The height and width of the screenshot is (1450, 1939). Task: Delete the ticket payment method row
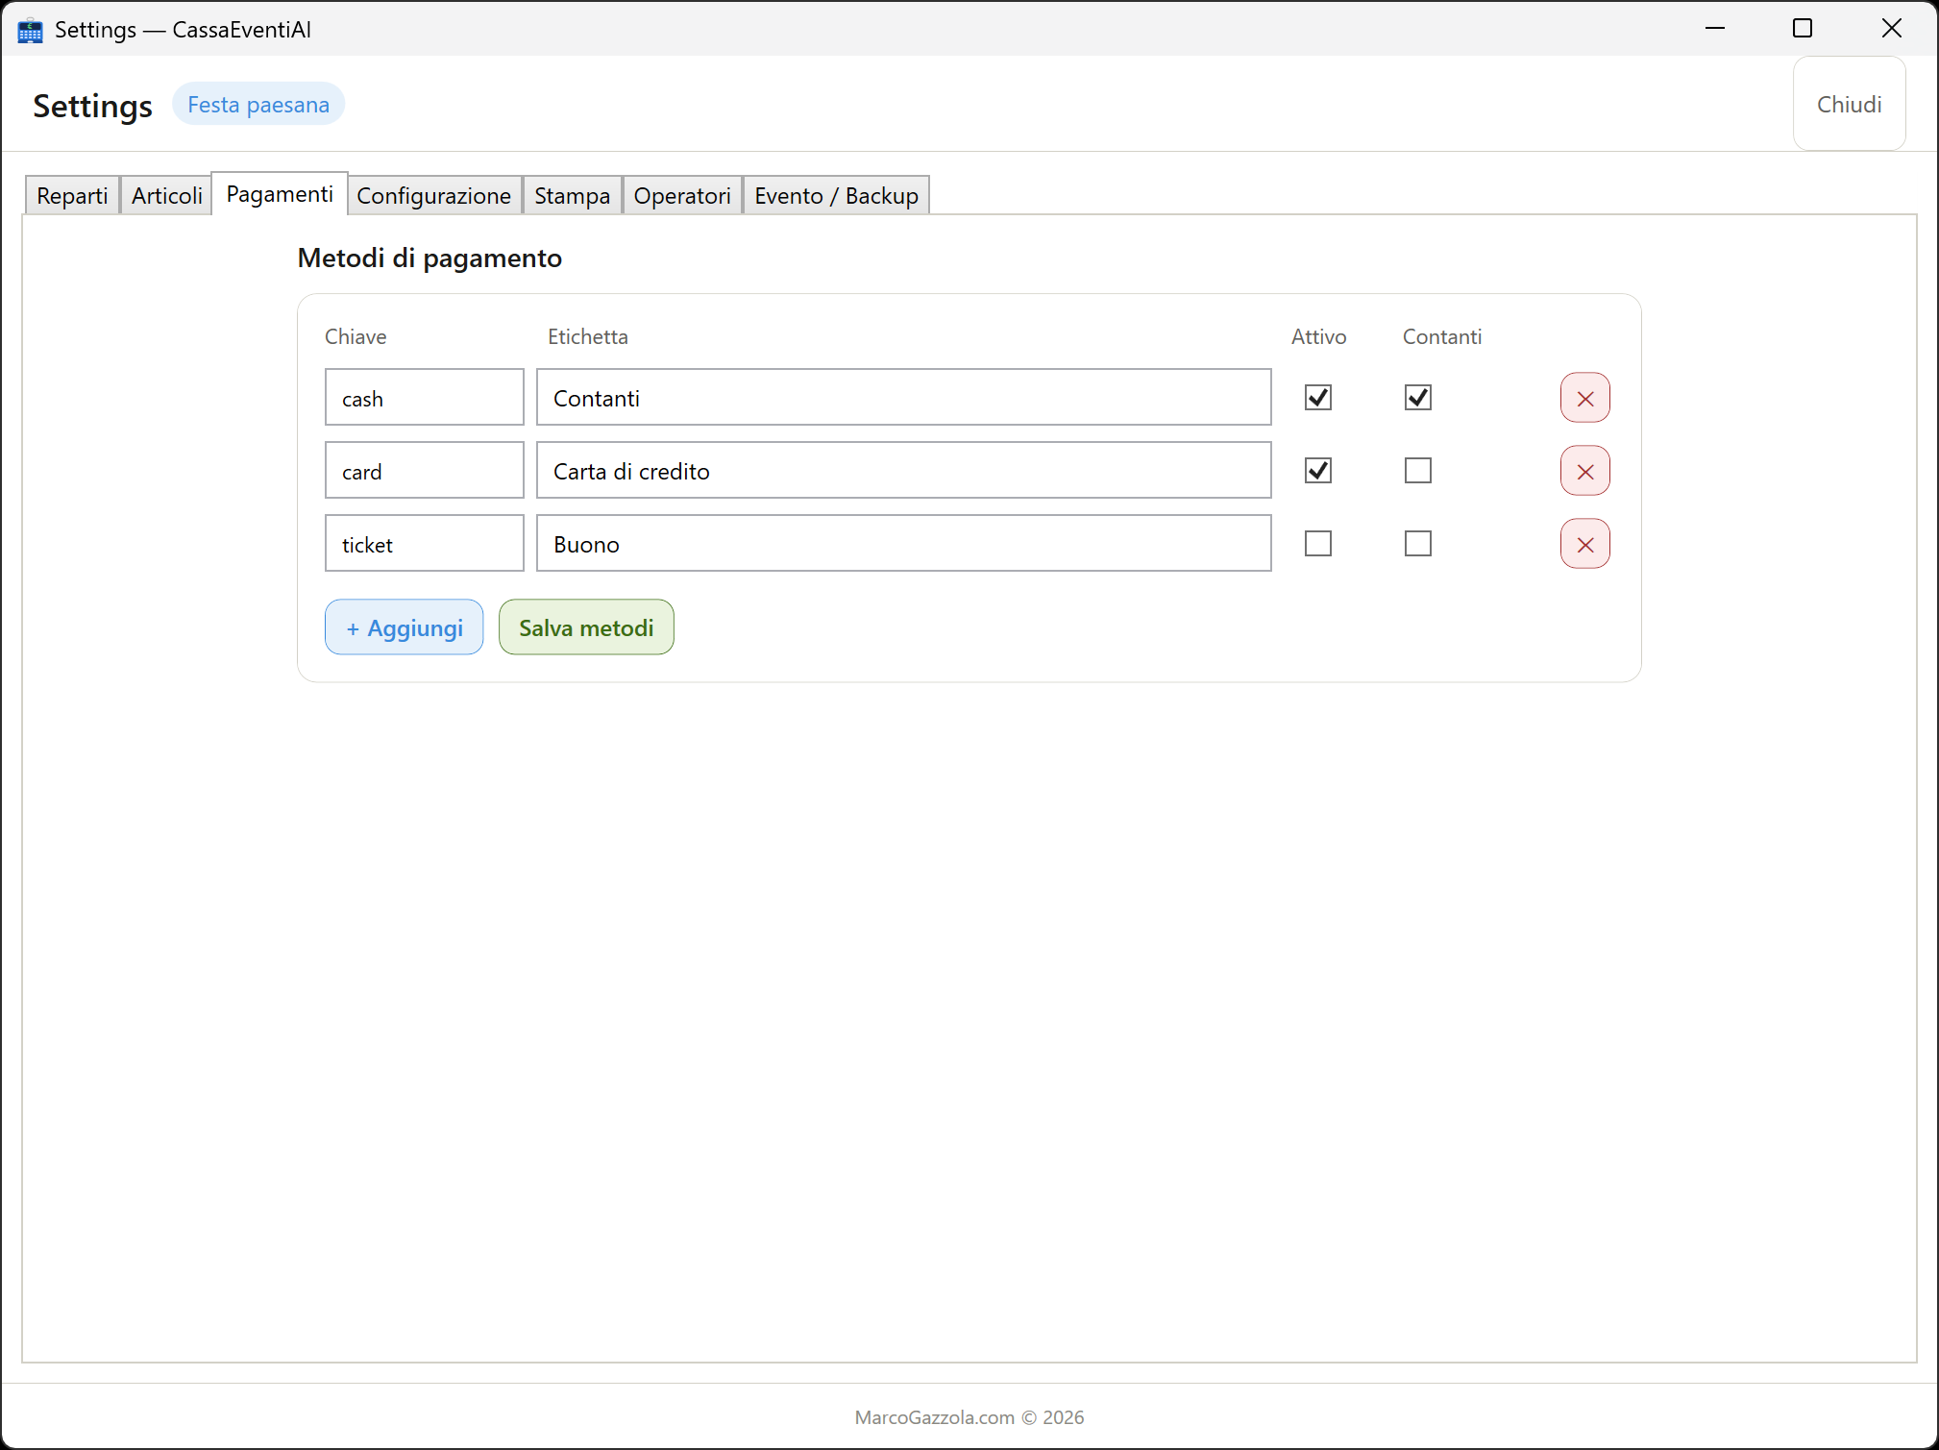tap(1584, 544)
